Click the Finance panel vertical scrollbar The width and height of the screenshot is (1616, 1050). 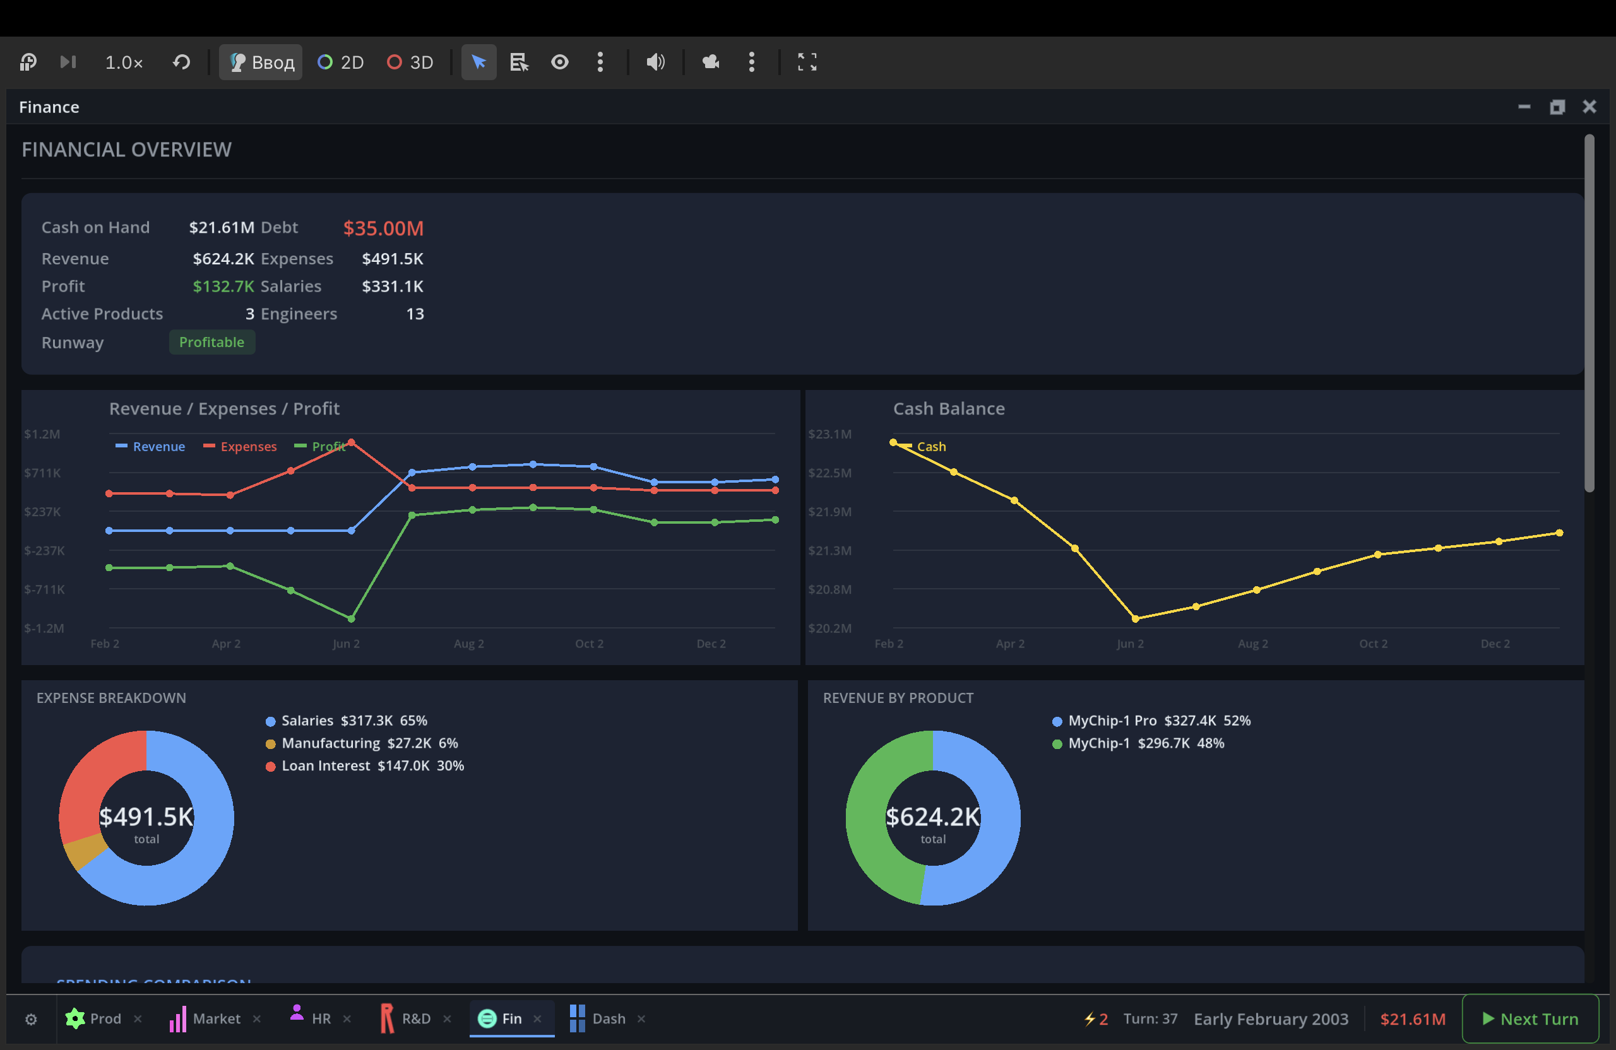click(1589, 312)
